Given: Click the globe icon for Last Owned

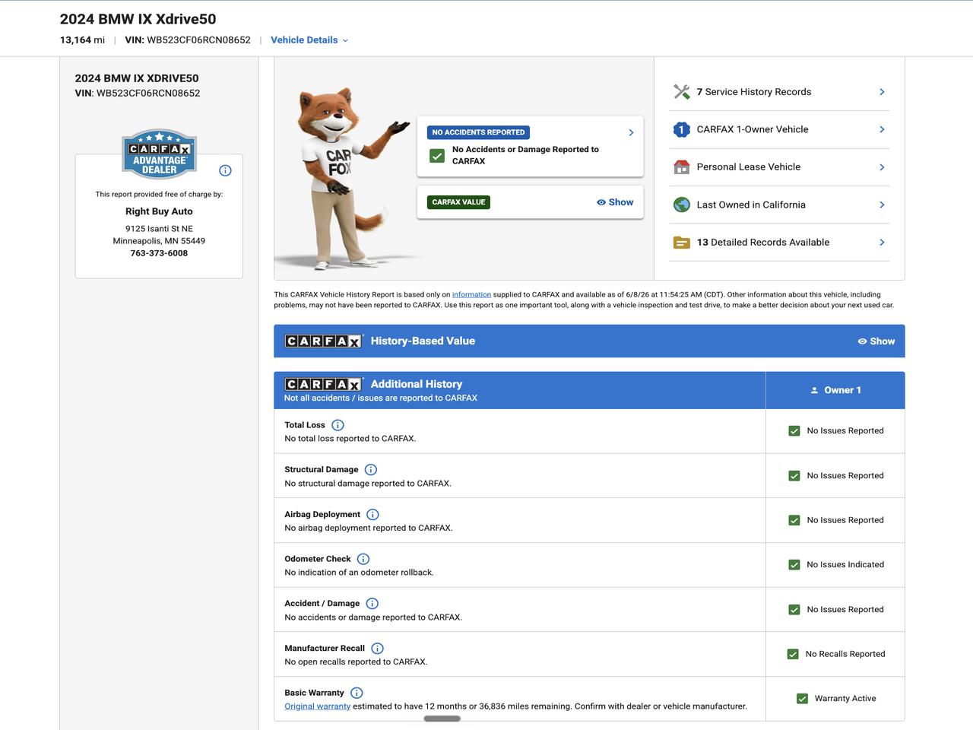Looking at the screenshot, I should tap(682, 205).
